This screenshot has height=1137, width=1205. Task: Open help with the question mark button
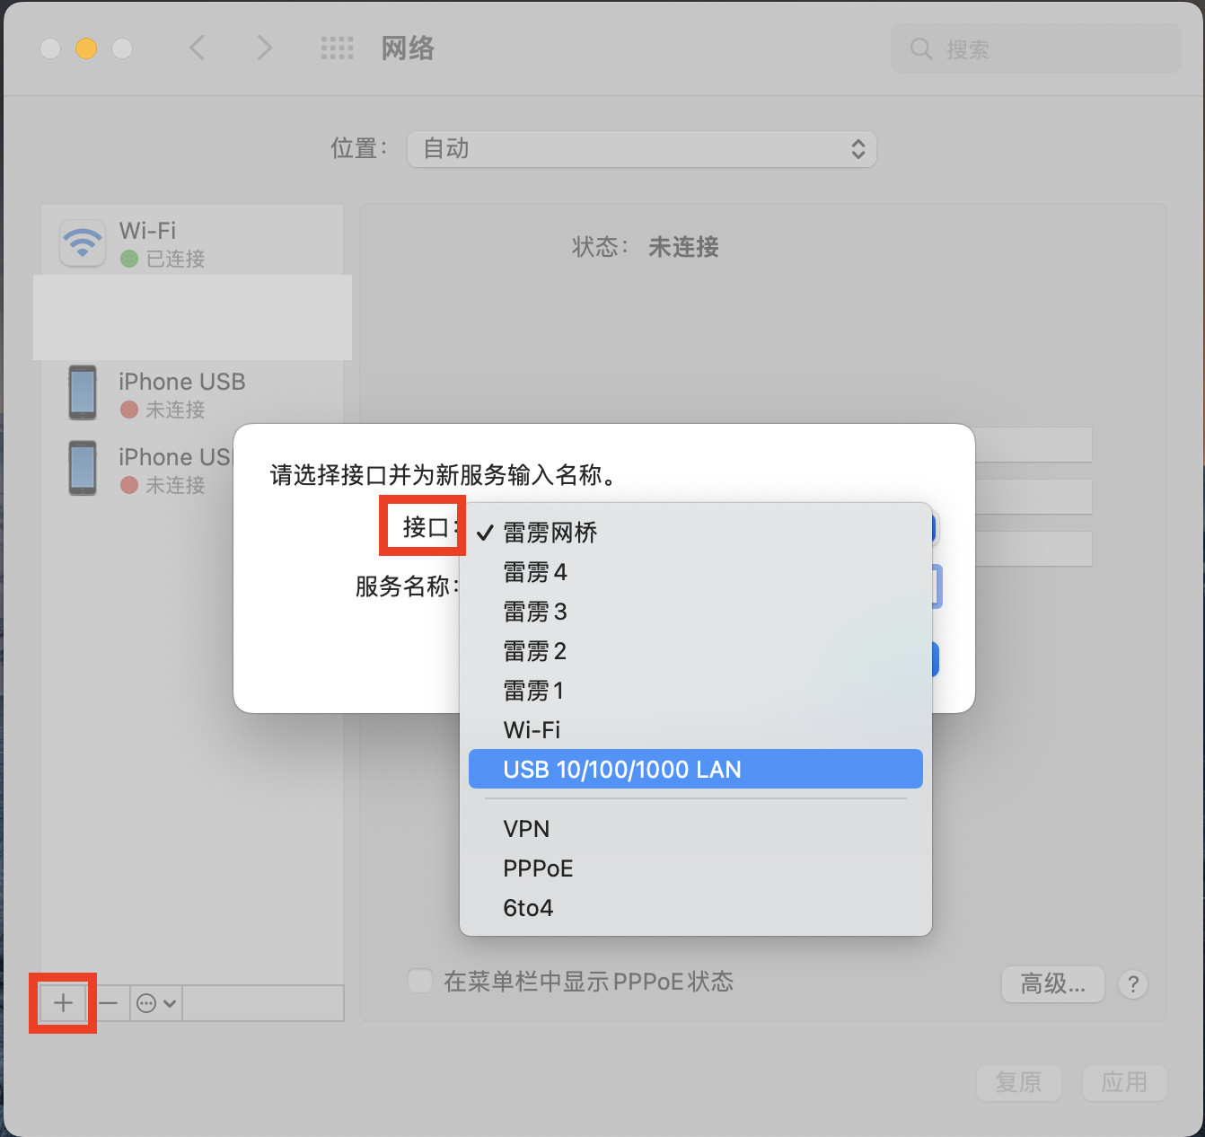coord(1133,984)
